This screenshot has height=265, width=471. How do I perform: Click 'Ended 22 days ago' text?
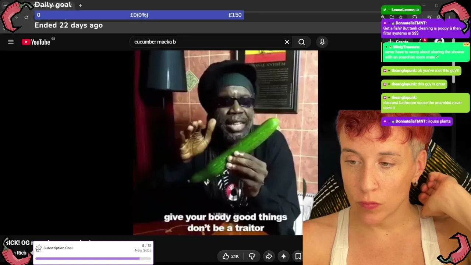[68, 25]
